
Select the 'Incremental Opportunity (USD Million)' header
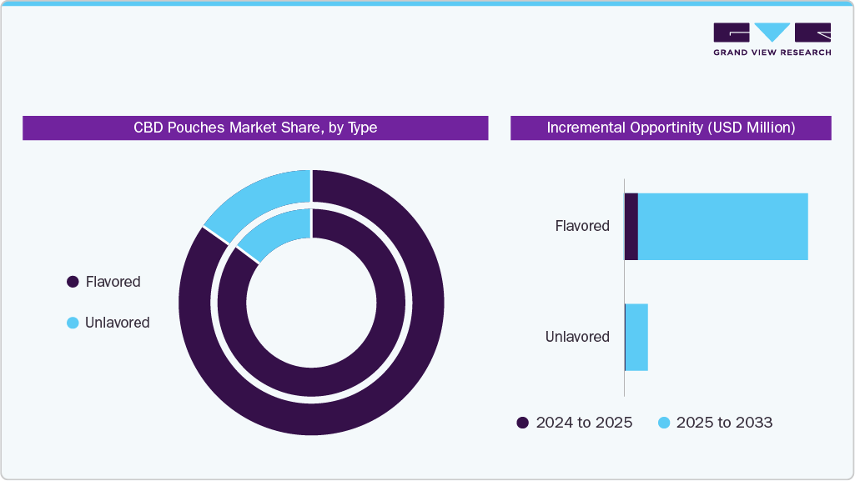click(671, 128)
